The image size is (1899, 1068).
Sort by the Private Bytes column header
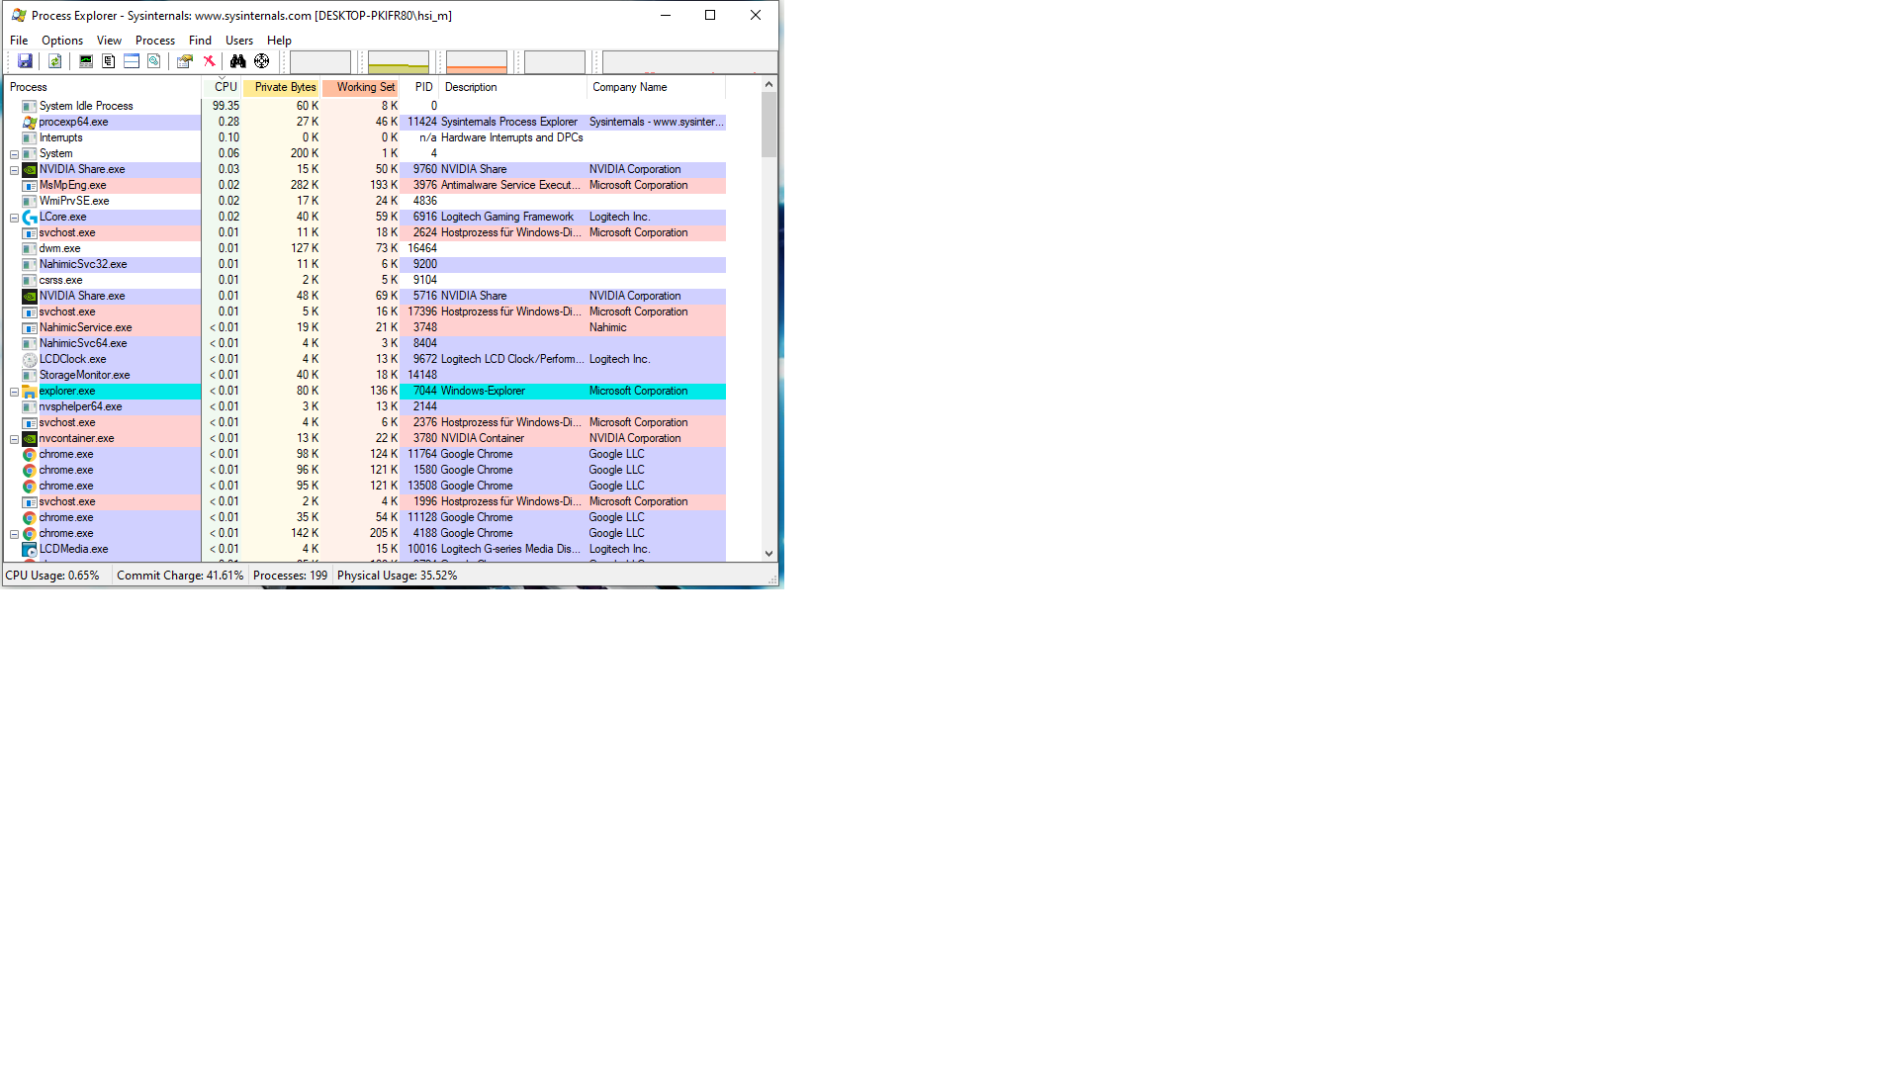(284, 87)
